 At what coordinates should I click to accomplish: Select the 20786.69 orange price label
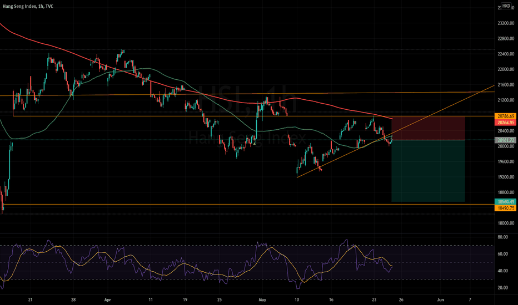coord(505,116)
